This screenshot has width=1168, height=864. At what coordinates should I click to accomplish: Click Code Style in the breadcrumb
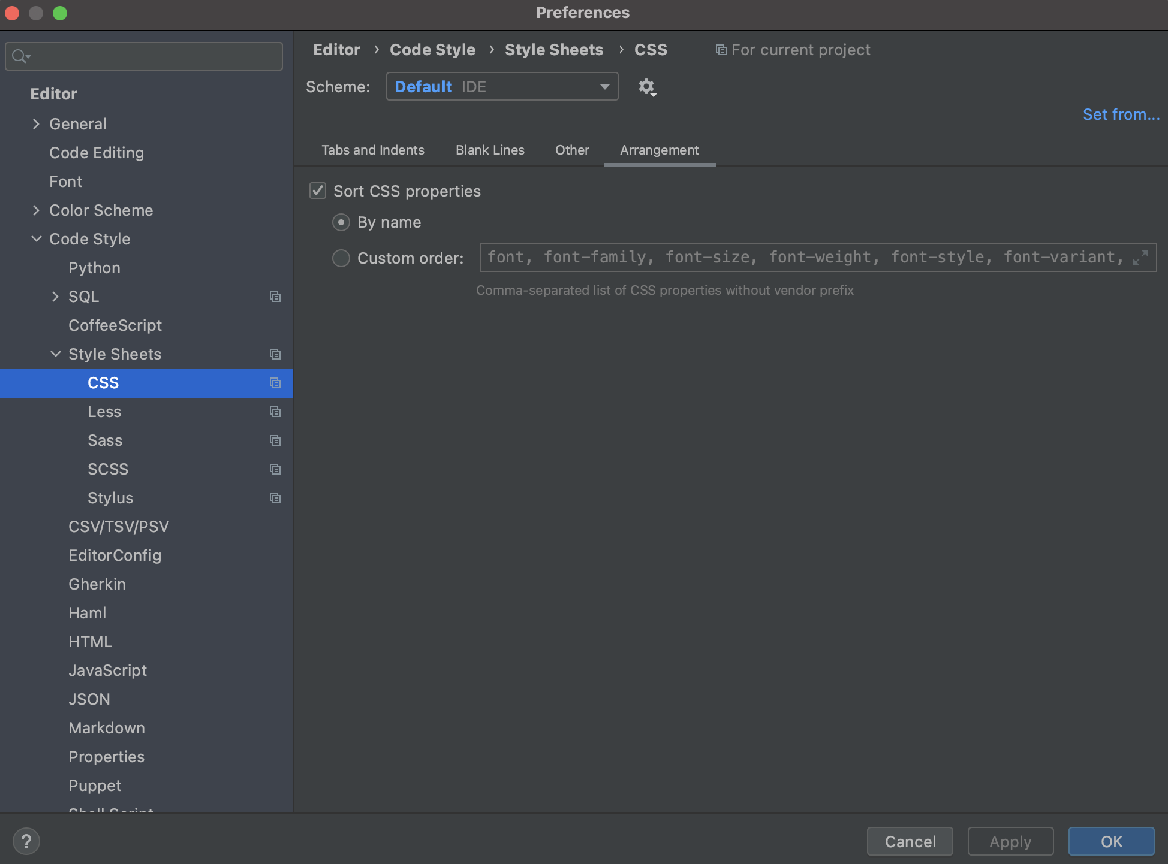432,50
